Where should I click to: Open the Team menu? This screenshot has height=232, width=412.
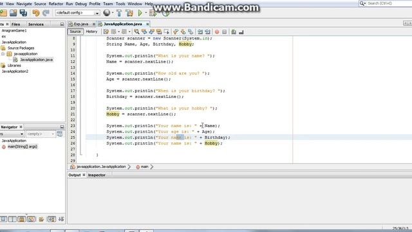coord(108,4)
